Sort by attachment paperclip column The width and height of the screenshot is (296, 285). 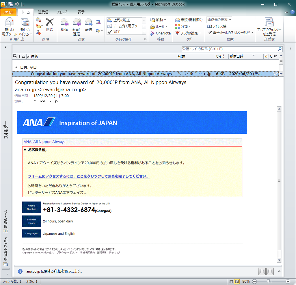coord(28,56)
